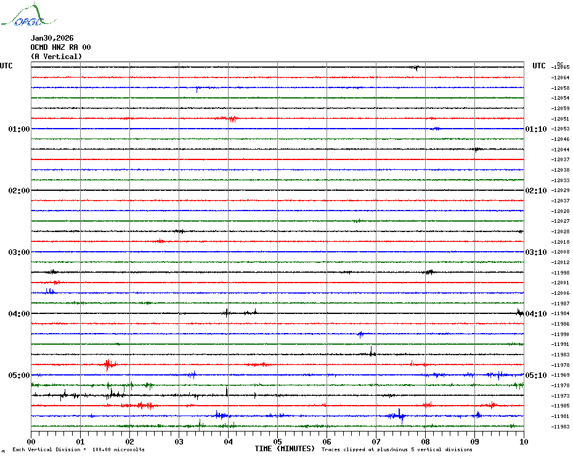Click the 01:10 time label on right
The height and width of the screenshot is (458, 573).
click(x=535, y=129)
